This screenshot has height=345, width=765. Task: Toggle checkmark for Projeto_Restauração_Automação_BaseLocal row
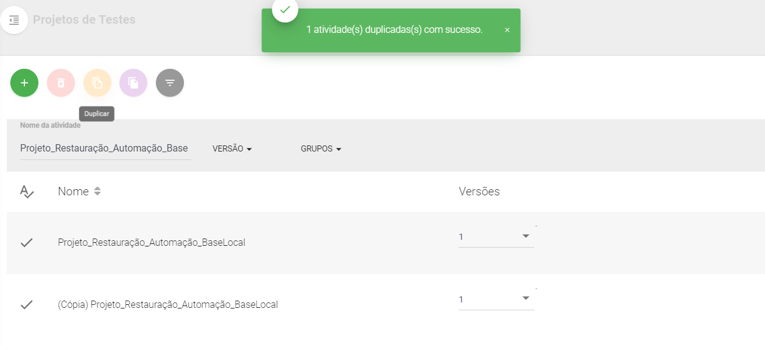coord(26,243)
